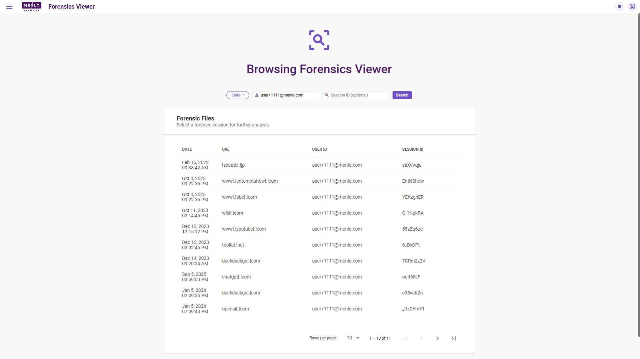Open the www[.]enternotshow[.]com session
The width and height of the screenshot is (640, 359).
click(x=319, y=181)
